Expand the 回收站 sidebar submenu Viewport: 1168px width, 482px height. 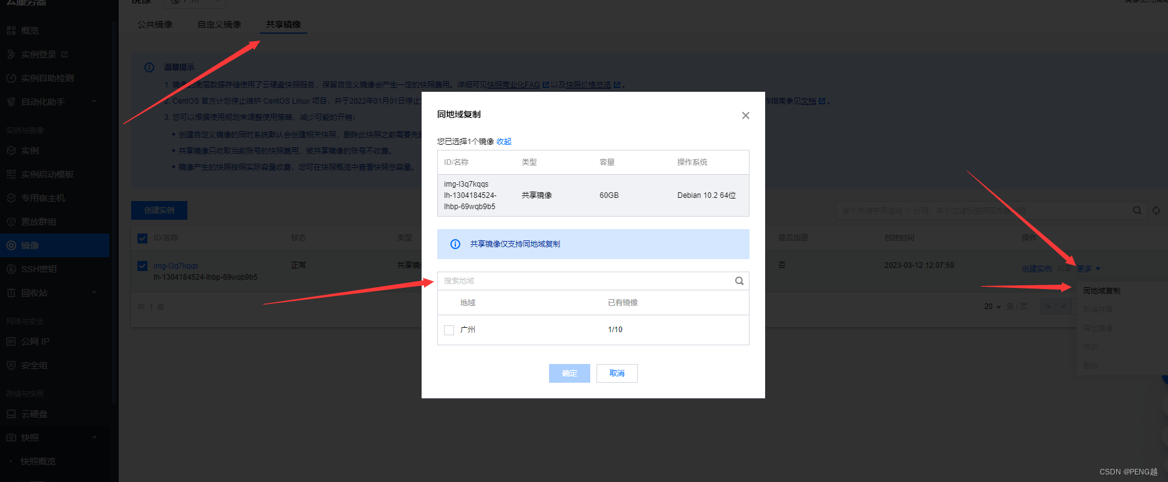94,292
